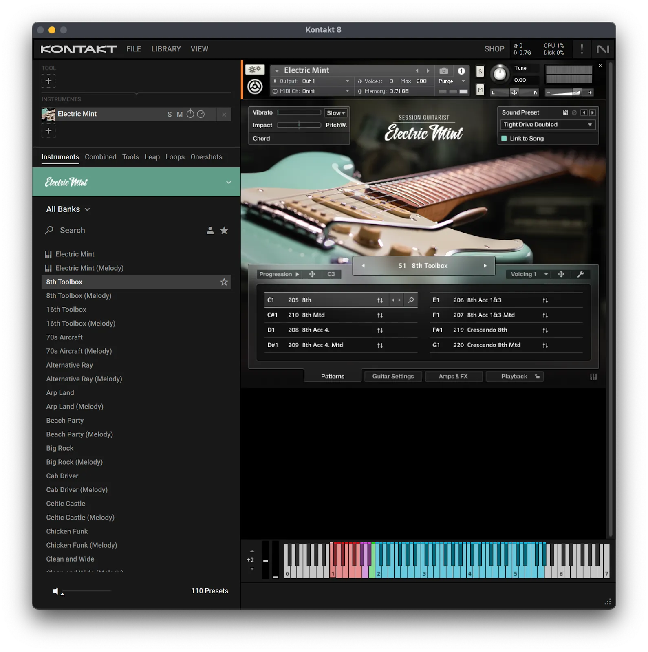Open FILE menu

coord(134,49)
